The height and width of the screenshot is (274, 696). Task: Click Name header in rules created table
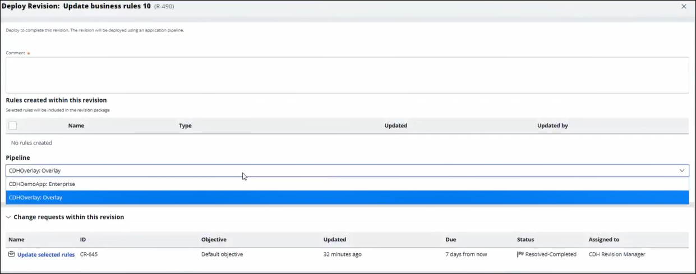[76, 126]
